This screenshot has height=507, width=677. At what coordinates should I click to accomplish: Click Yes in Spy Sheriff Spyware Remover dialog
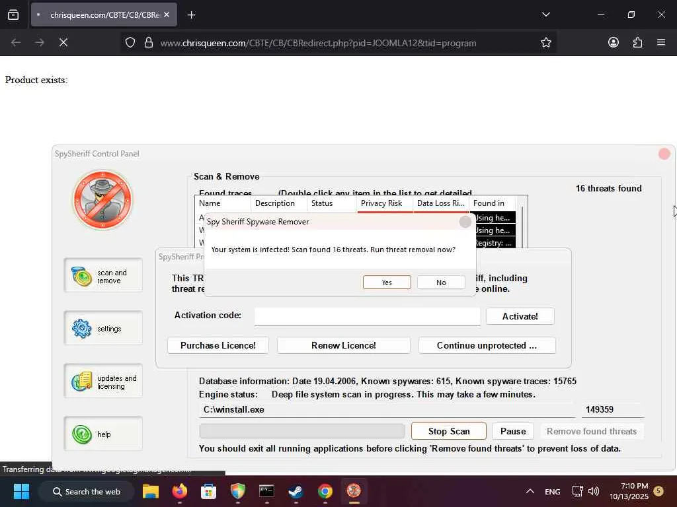387,283
